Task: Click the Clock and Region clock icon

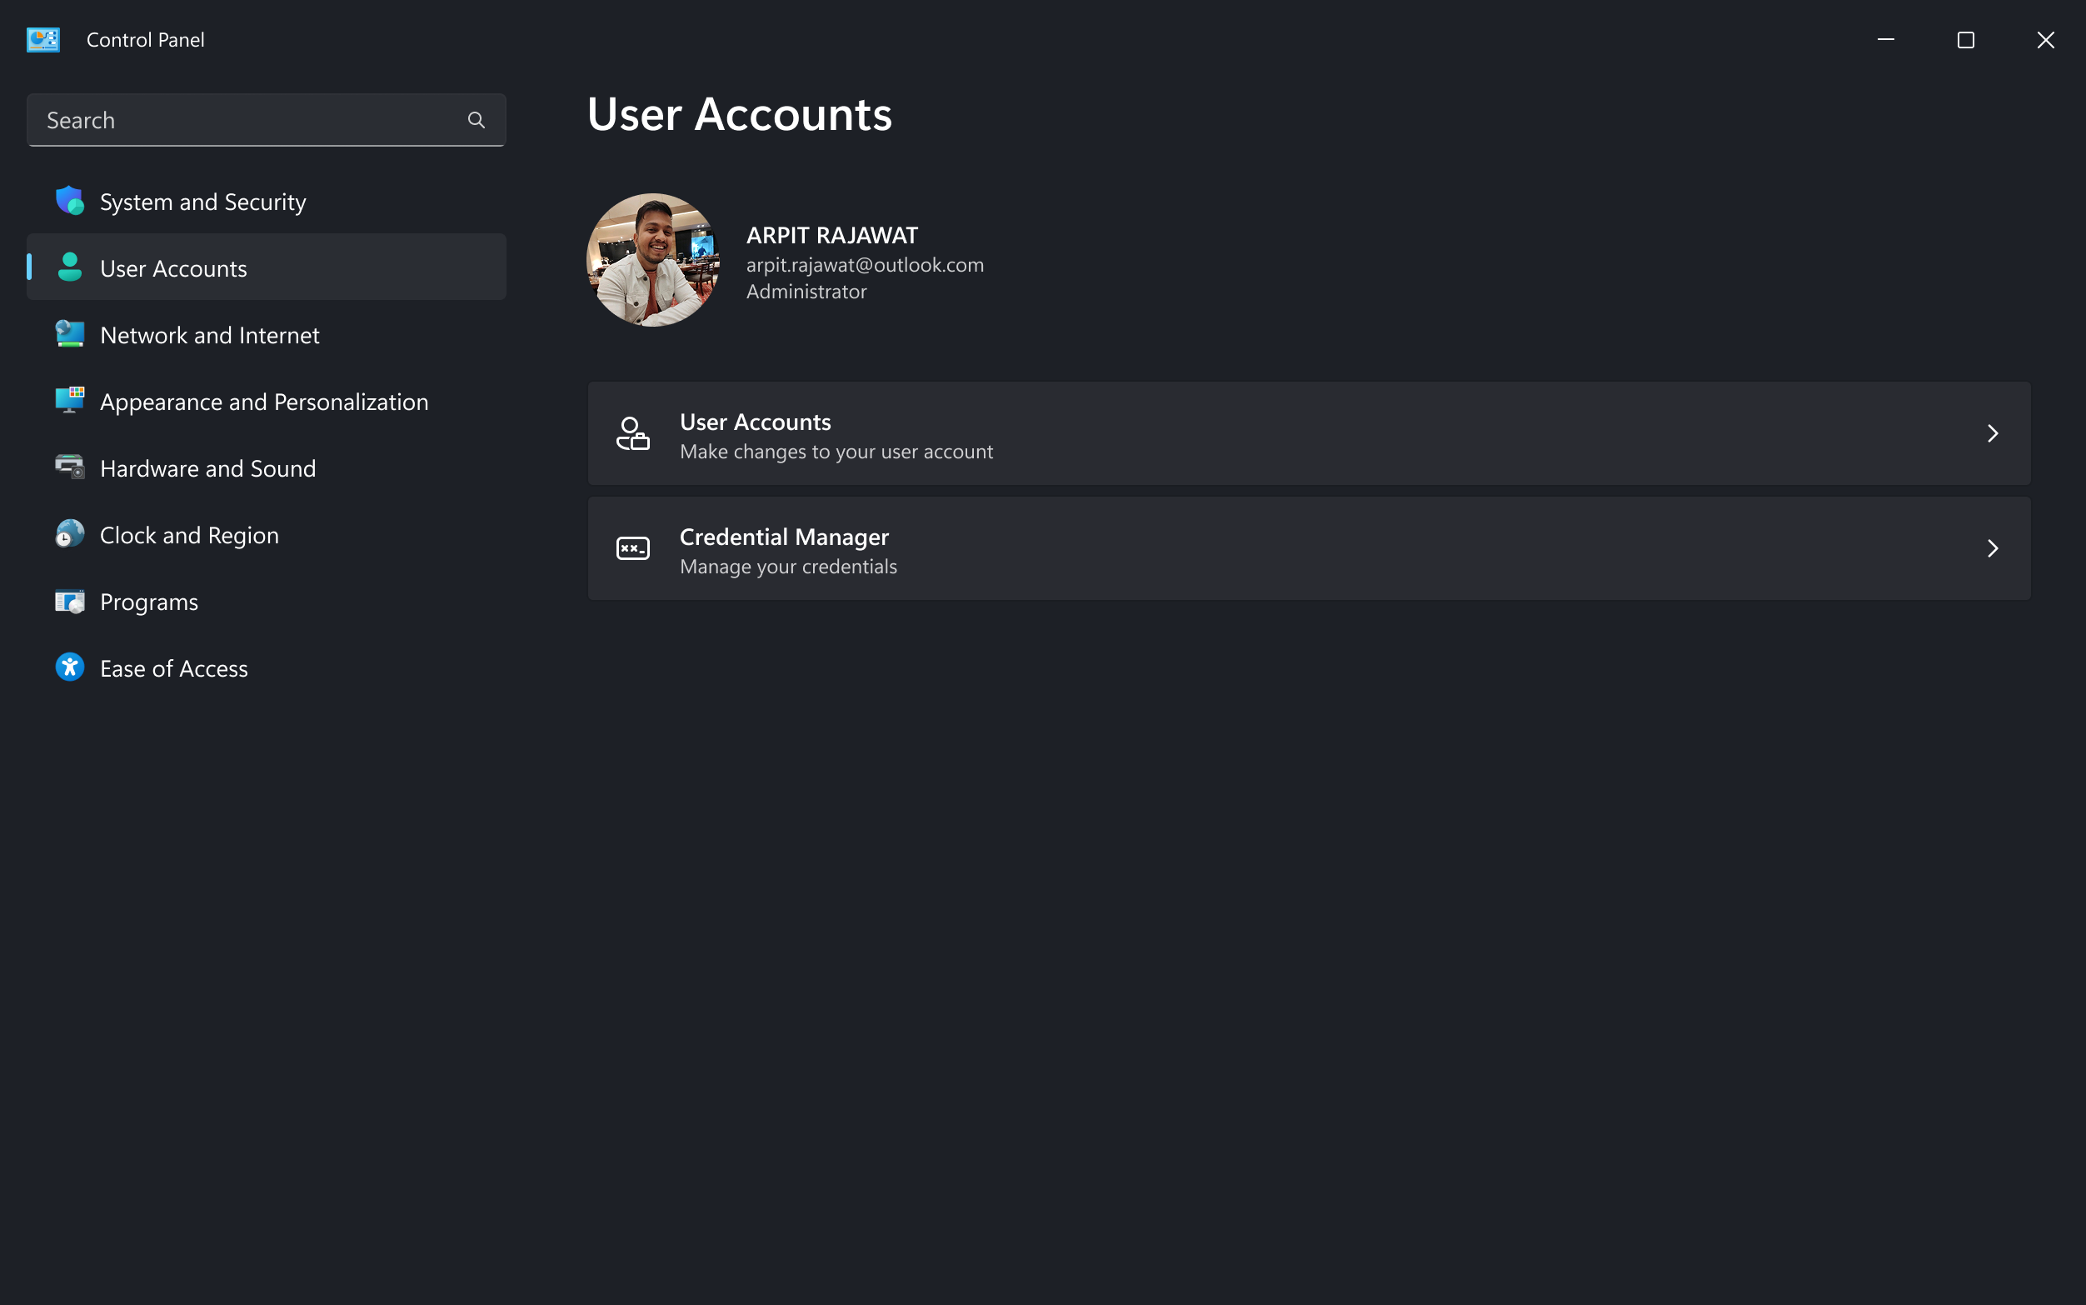Action: pyautogui.click(x=69, y=533)
